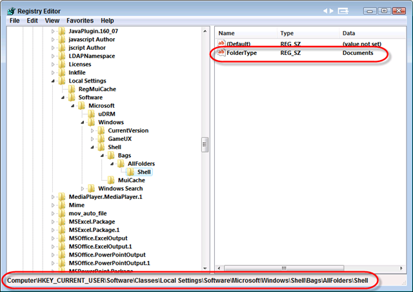This screenshot has height=292, width=413.
Task: Select the FolderType value name
Action: (241, 53)
